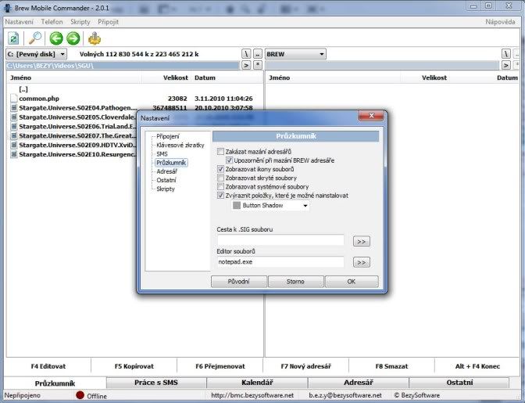525x403 pixels.
Task: Click the F6 Přejmenovat button
Action: click(220, 366)
